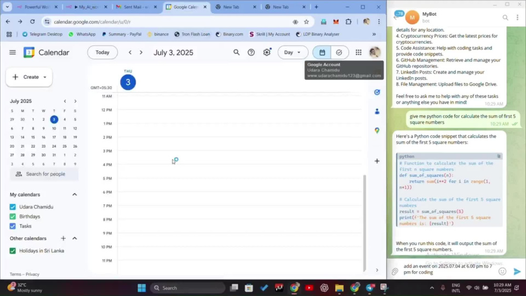Open Google apps grid
Image resolution: width=526 pixels, height=296 pixels.
coord(359,52)
